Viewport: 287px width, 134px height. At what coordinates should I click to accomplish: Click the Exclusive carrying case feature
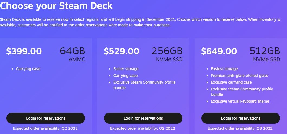tap(231, 82)
